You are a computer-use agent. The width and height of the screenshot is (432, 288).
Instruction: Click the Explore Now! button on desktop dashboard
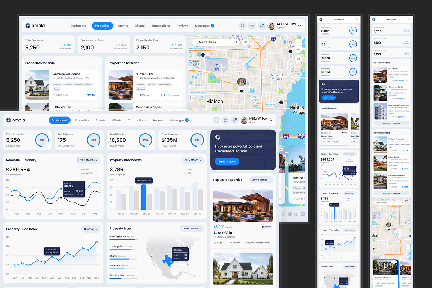pos(227,162)
